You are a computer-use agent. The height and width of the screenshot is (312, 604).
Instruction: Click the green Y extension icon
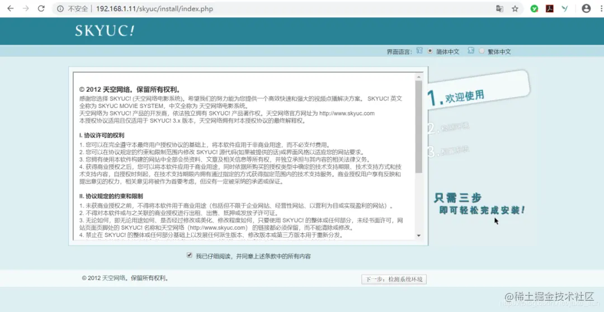(x=565, y=8)
